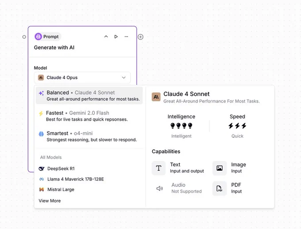Viewport: 301px width, 229px height.
Task: Click the sparkle icon next to Balanced
Action: [41, 93]
